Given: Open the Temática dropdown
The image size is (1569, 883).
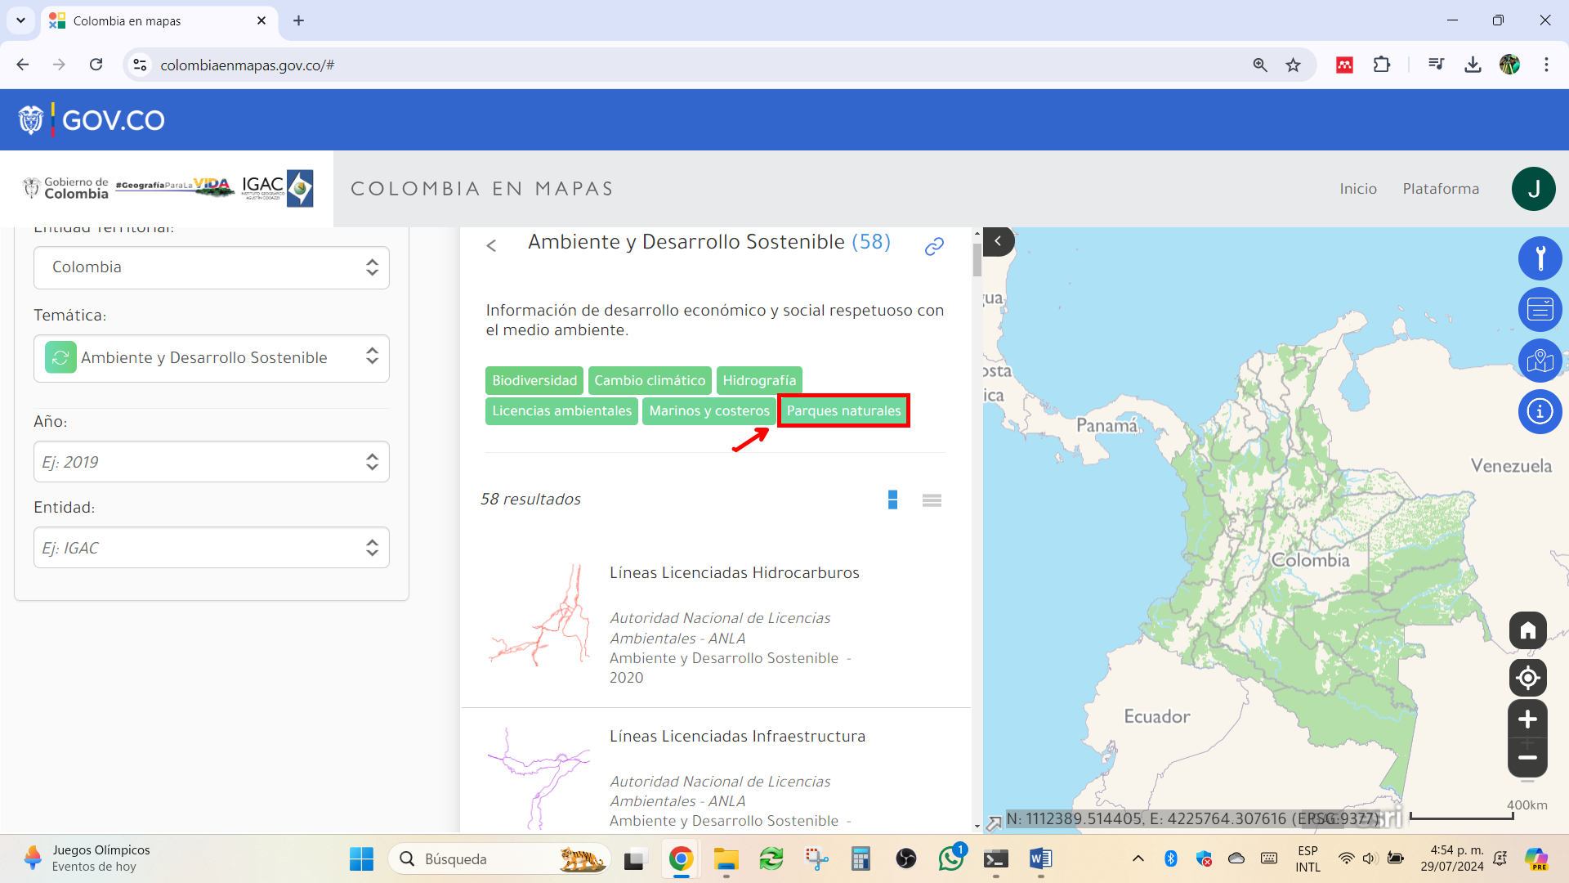Looking at the screenshot, I should (212, 358).
